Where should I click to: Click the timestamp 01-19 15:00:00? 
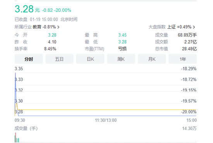tap(44, 19)
